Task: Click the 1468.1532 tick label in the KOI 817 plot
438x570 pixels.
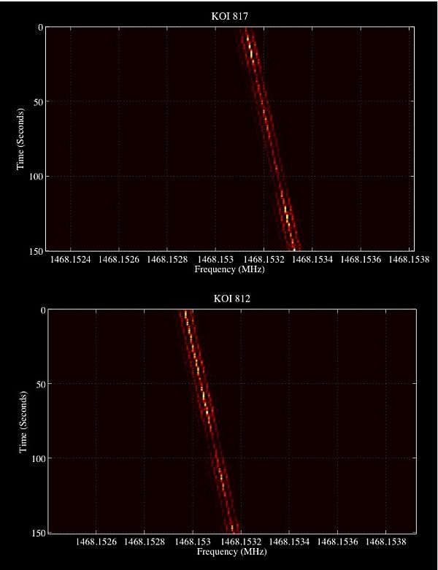Action: pos(264,260)
